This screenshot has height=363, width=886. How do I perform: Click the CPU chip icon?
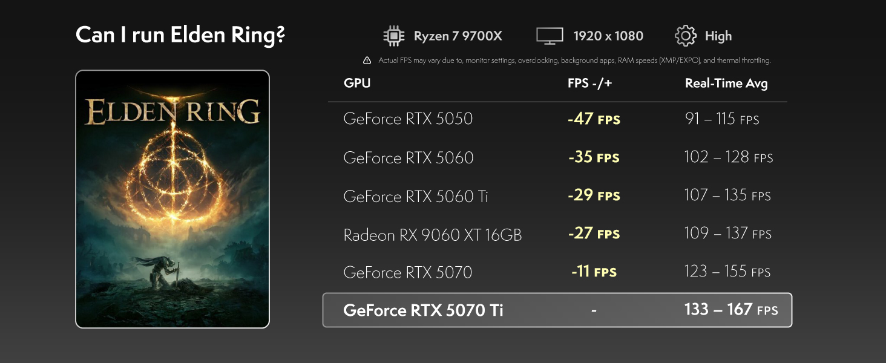tap(394, 36)
